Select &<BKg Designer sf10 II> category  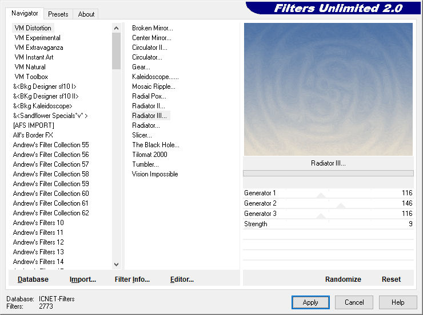(x=46, y=96)
